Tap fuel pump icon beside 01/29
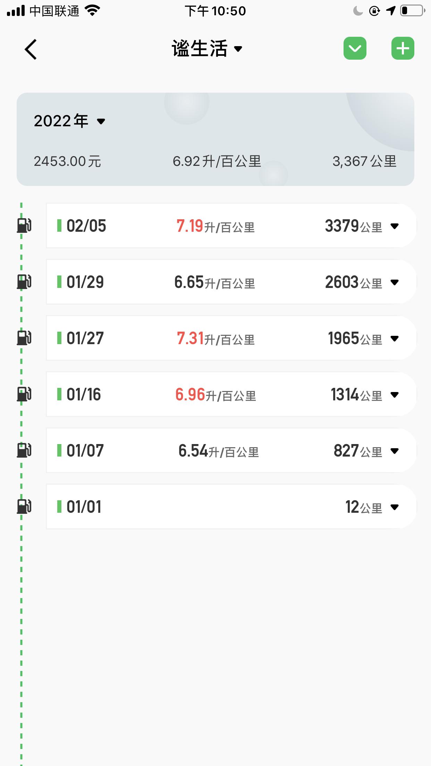Image resolution: width=431 pixels, height=766 pixels. [x=24, y=282]
